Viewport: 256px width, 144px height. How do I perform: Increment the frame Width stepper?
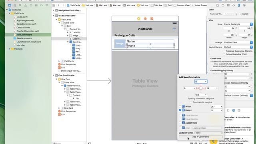pos(236,34)
